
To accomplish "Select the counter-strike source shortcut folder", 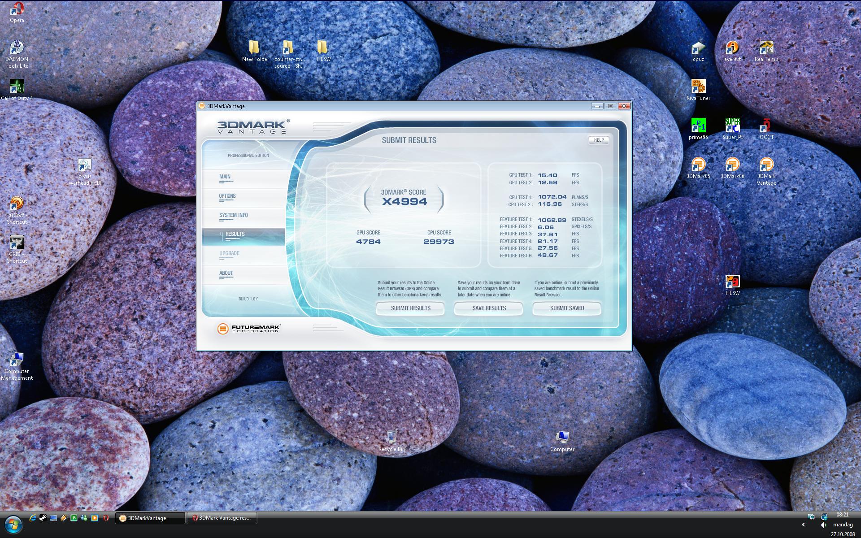I will coord(289,54).
